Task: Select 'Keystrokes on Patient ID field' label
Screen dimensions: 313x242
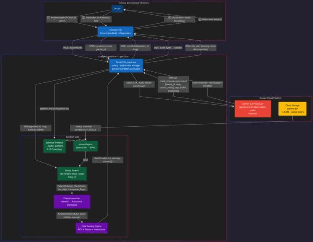Action: (x=96, y=19)
